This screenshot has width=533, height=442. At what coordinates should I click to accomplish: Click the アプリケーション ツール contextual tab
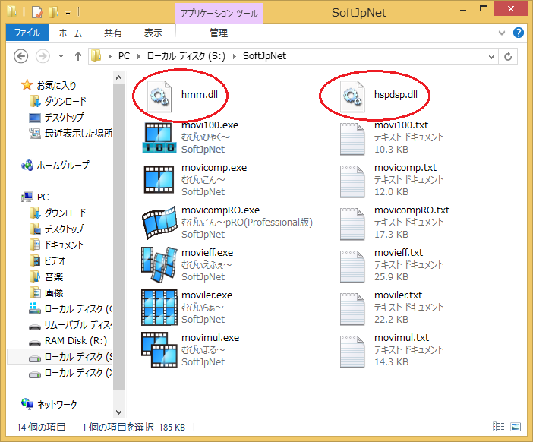[219, 14]
